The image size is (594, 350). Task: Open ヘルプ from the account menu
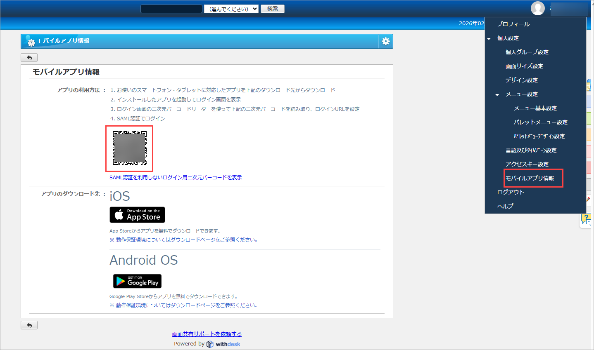(x=505, y=206)
